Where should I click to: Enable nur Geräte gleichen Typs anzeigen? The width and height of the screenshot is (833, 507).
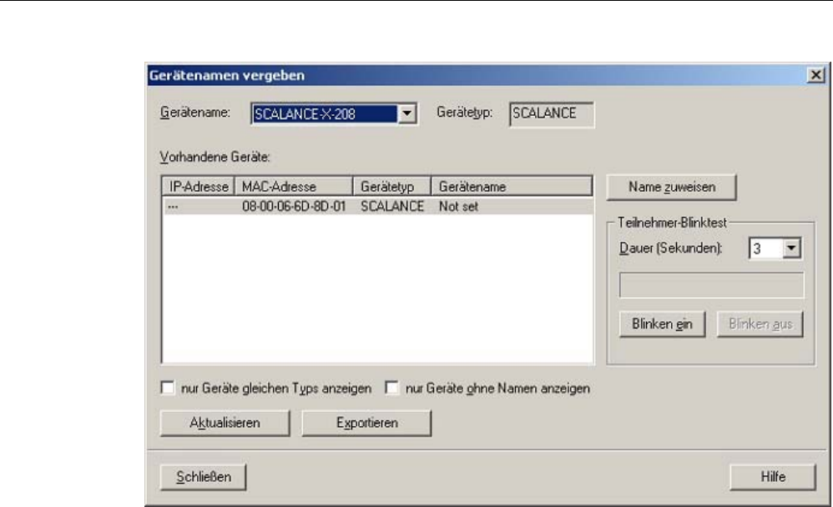pos(168,388)
